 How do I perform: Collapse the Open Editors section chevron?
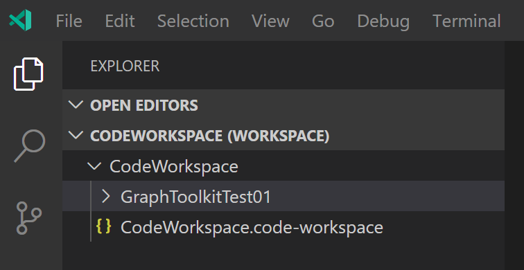coord(76,105)
